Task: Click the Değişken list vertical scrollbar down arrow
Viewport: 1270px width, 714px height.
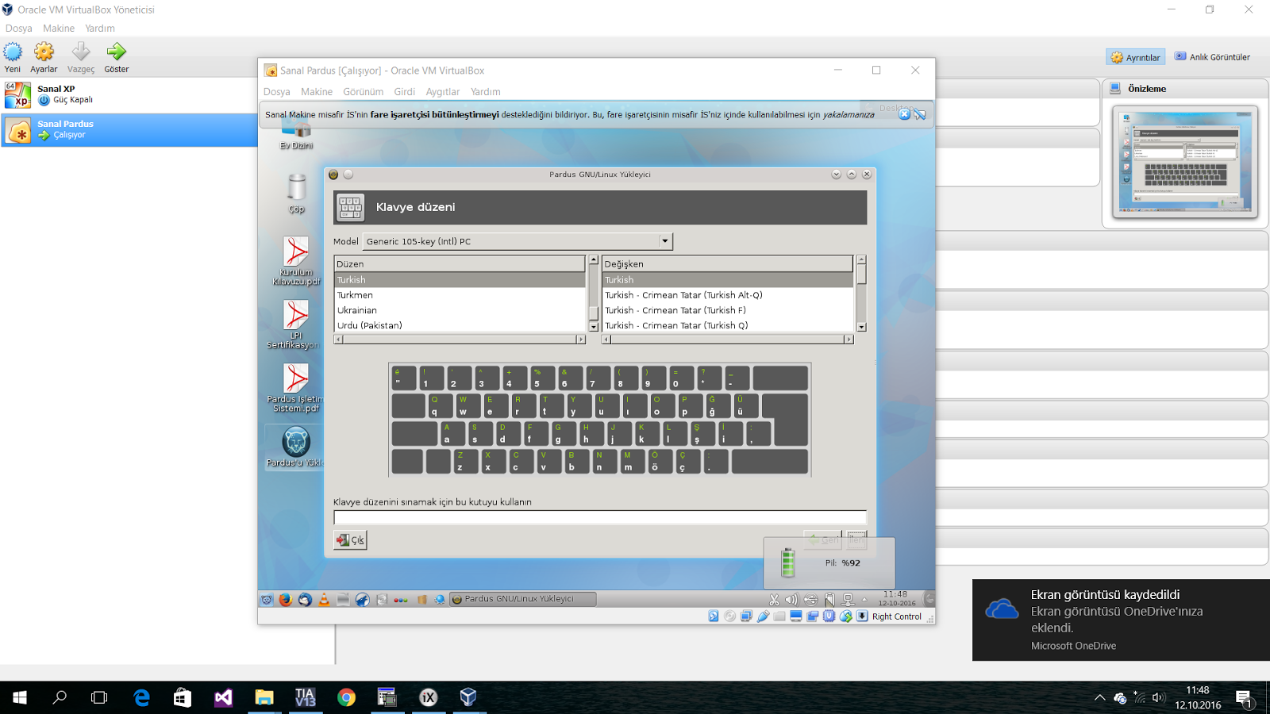Action: tap(861, 327)
